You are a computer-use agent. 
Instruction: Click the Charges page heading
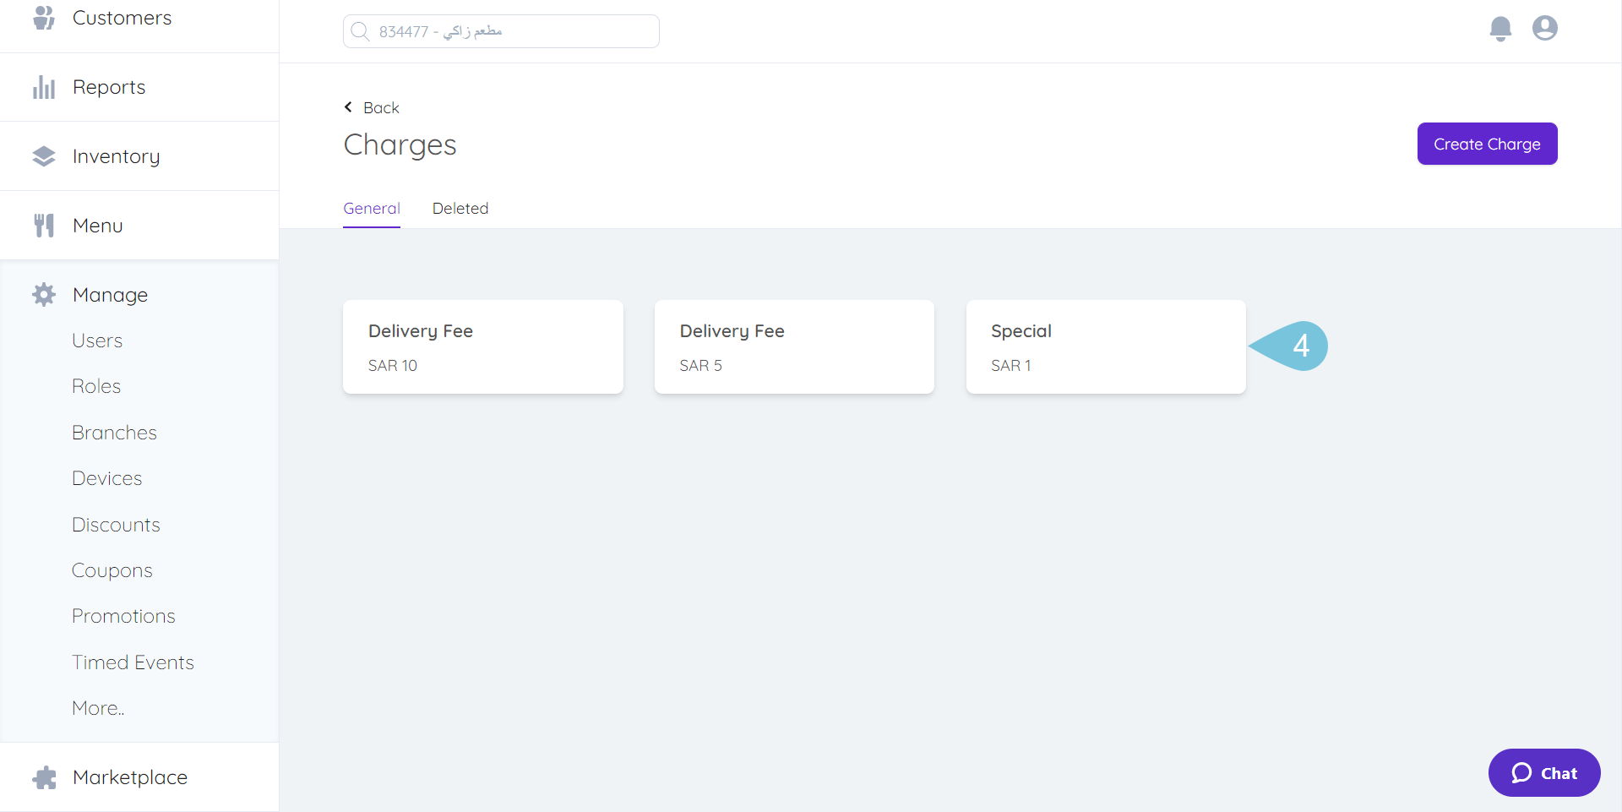[400, 145]
